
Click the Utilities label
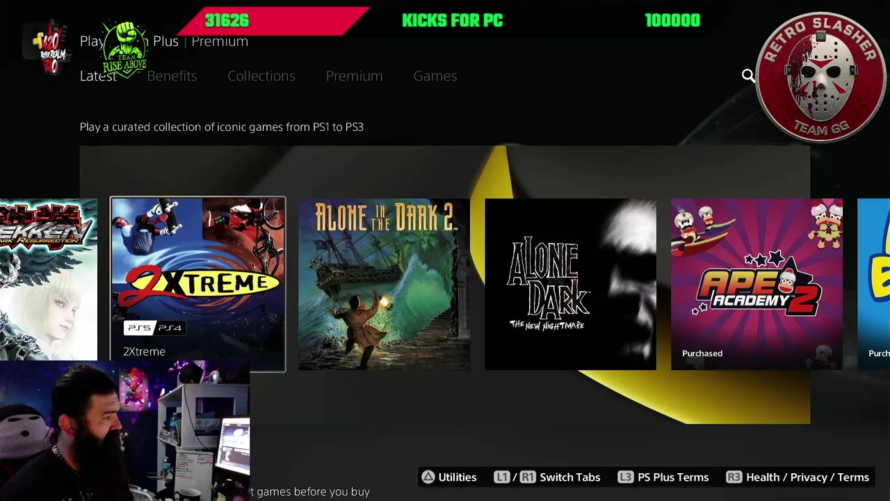tap(458, 477)
